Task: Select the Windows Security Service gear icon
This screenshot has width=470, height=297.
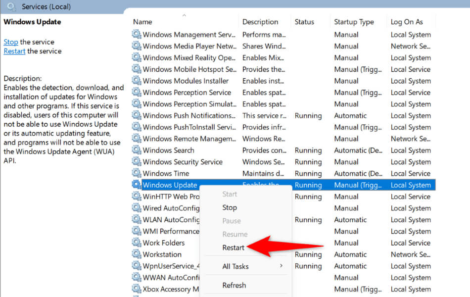Action: pos(137,162)
